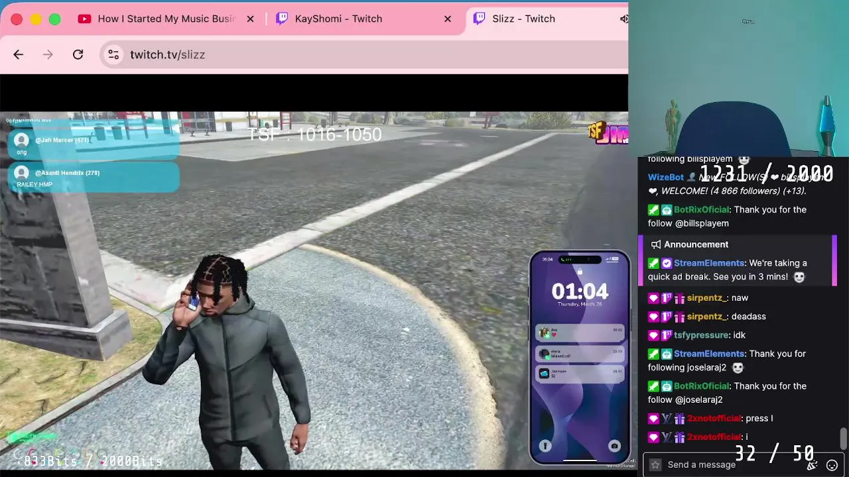849x477 pixels.
Task: Go back with the browser back arrow
Action: tap(18, 55)
